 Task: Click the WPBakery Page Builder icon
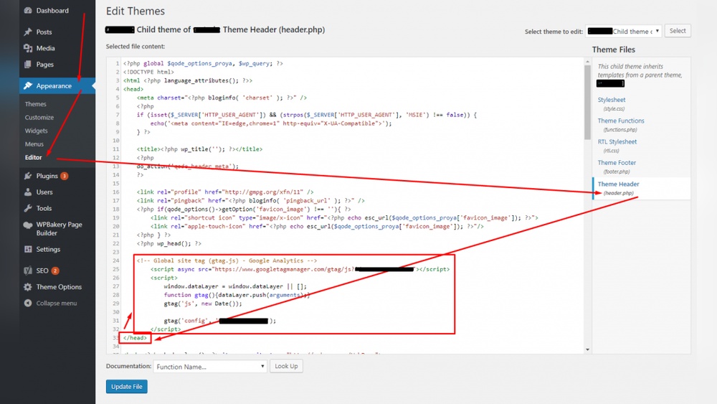[x=28, y=225]
